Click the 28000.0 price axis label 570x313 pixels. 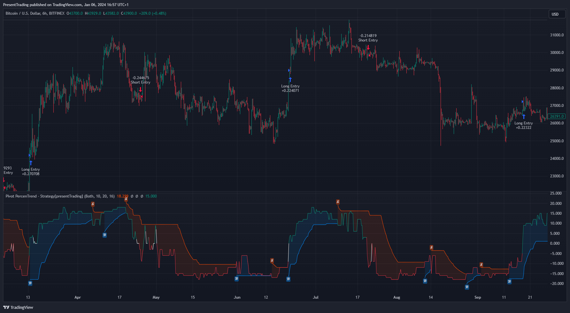coord(557,88)
